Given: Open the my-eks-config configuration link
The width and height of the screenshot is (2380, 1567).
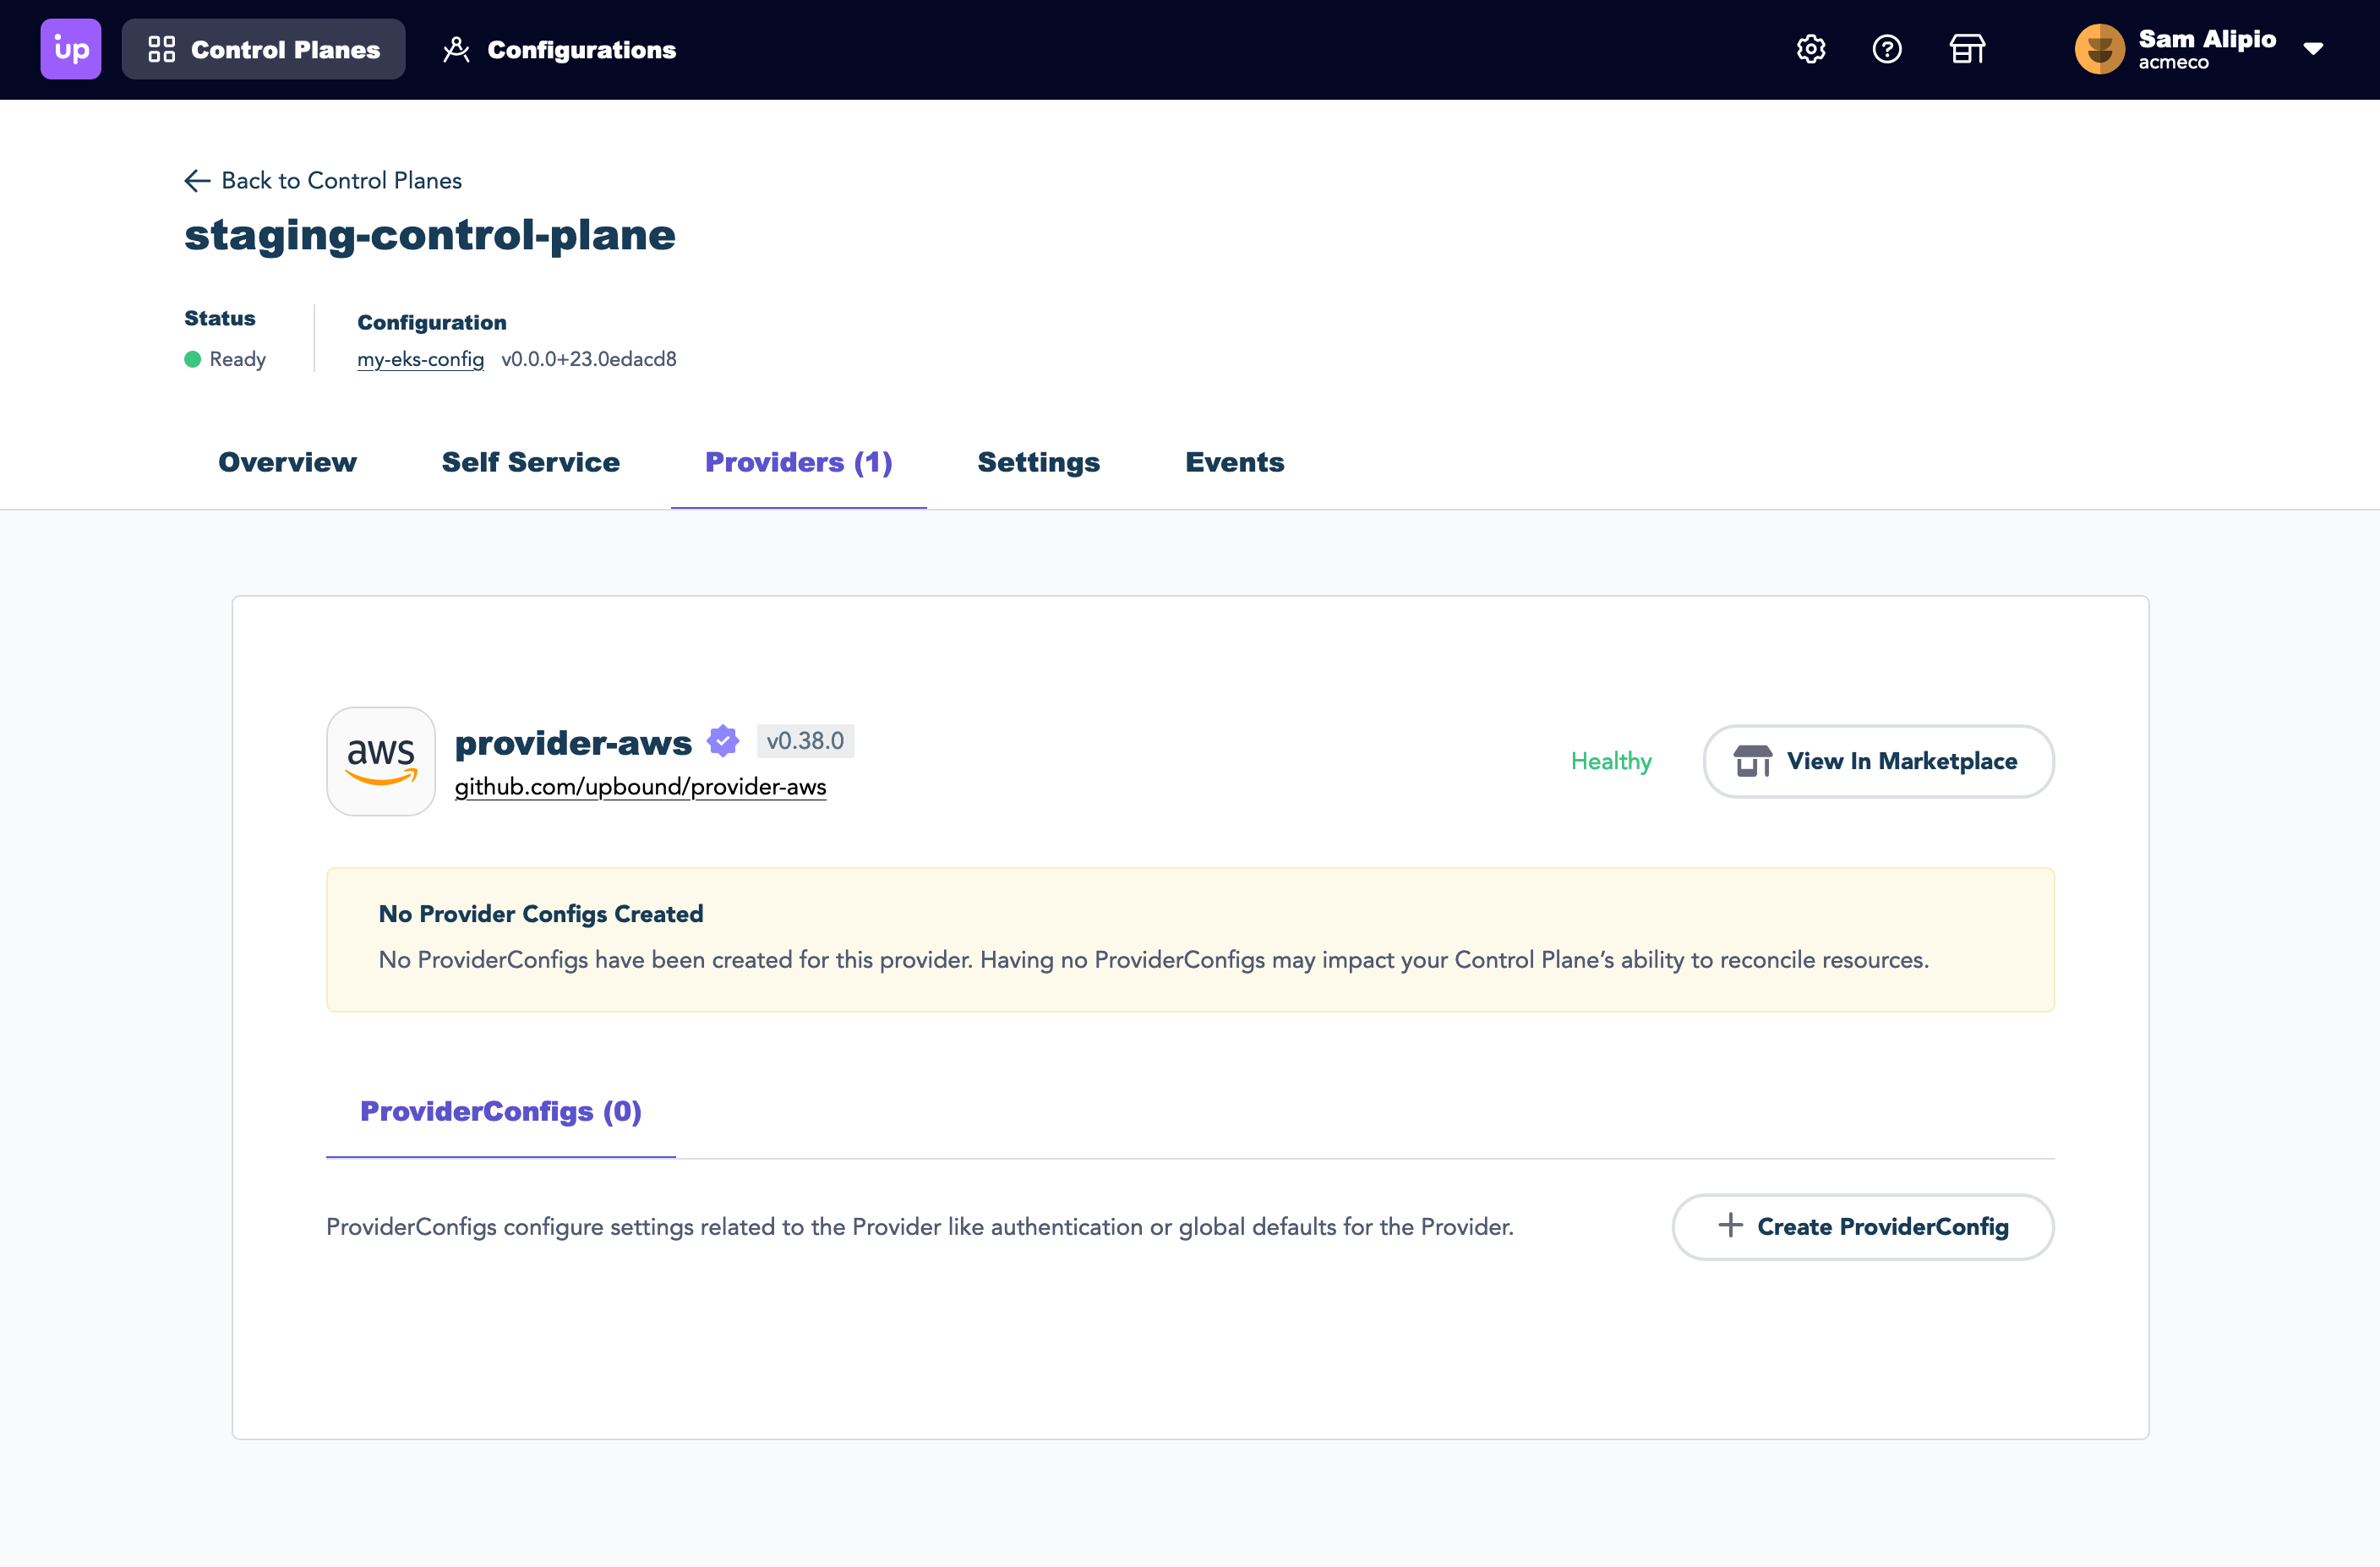Looking at the screenshot, I should point(420,359).
